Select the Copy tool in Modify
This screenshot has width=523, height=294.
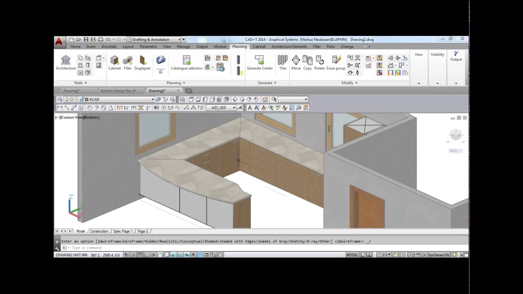point(307,63)
